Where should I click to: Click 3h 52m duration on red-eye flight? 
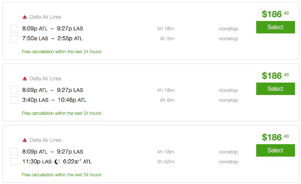[x=167, y=162]
